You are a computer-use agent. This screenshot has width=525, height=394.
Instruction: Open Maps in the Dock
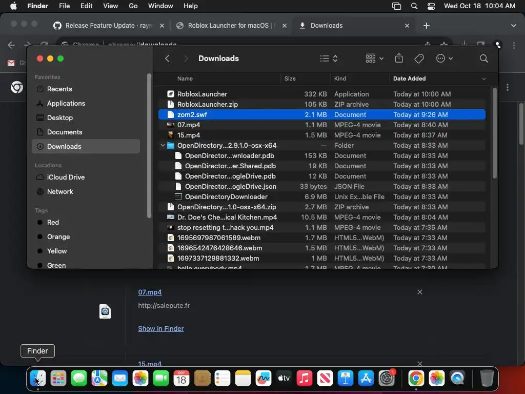99,378
